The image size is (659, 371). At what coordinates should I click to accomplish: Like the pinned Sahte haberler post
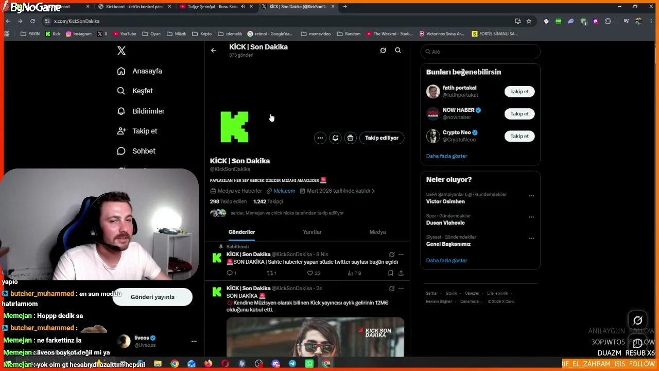point(313,273)
